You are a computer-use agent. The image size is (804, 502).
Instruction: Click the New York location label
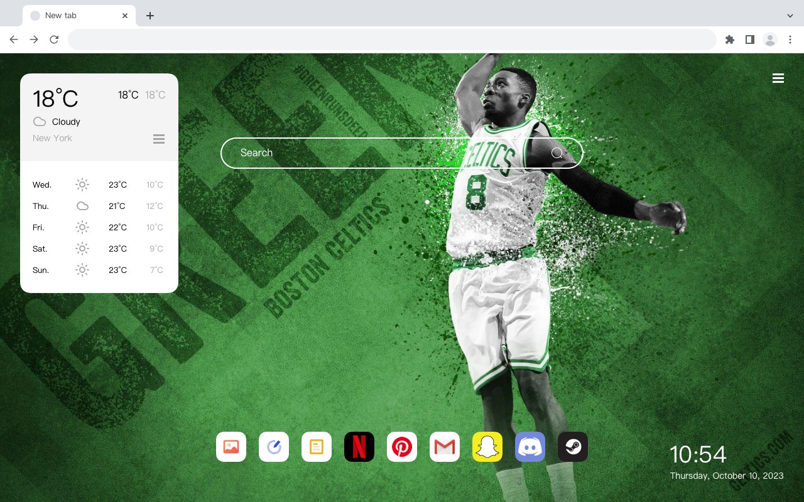[x=52, y=138]
